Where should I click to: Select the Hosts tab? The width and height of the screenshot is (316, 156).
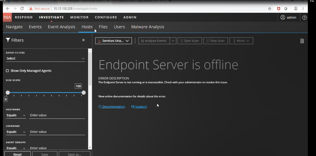[87, 27]
